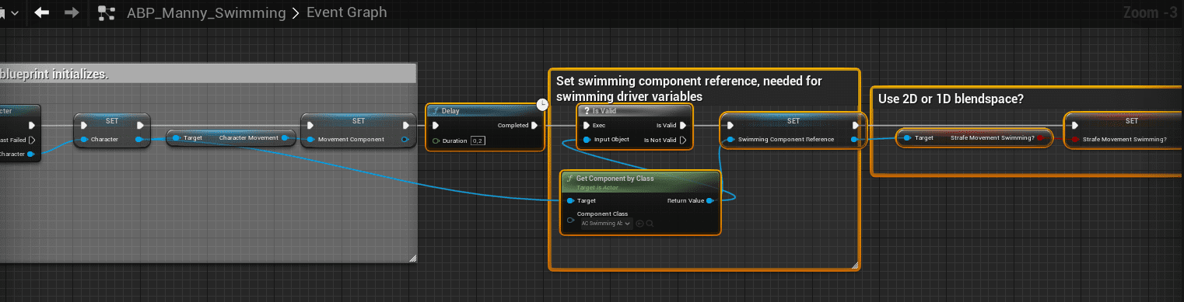Click the latent clock icon on the Delay node
This screenshot has height=302, width=1184.
[x=543, y=105]
